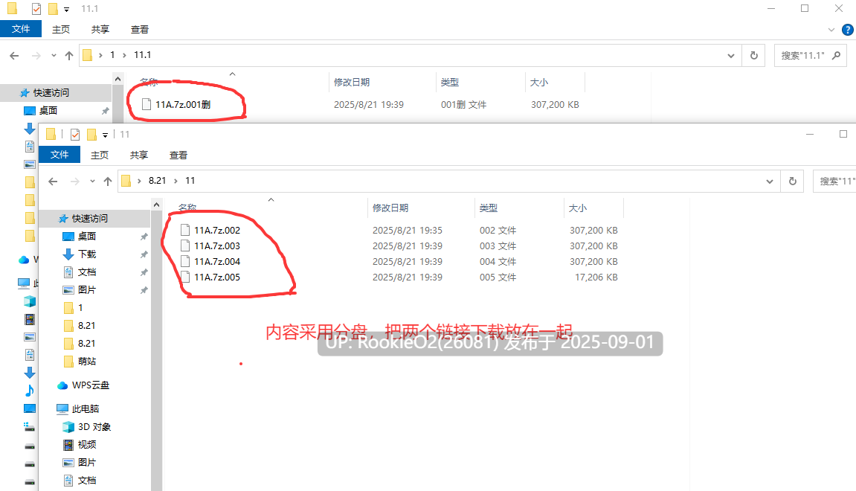
Task: Select file 11A.7z.005
Action: (217, 277)
